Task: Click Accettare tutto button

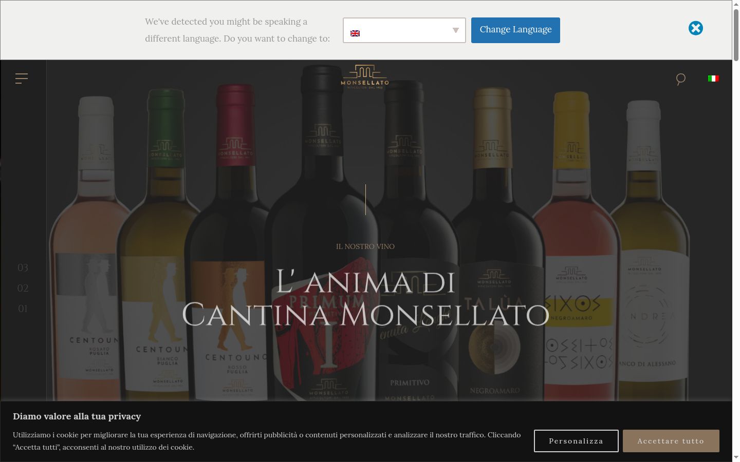Action: pyautogui.click(x=671, y=441)
